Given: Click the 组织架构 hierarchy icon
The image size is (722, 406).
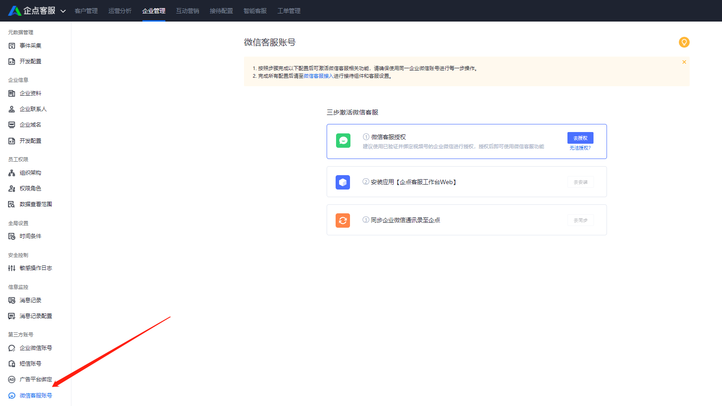Looking at the screenshot, I should pyautogui.click(x=12, y=173).
